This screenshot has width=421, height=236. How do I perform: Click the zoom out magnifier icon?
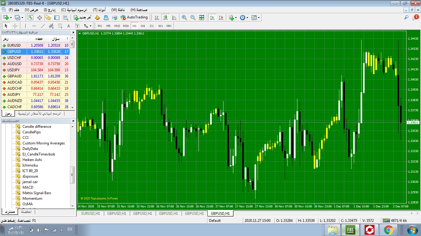coord(193,18)
